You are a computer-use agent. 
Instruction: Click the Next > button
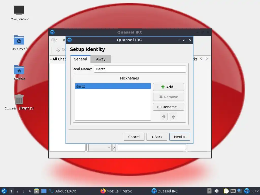pyautogui.click(x=180, y=137)
